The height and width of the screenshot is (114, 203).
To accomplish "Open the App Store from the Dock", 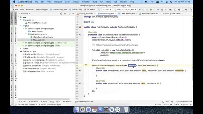I will 100,110.
